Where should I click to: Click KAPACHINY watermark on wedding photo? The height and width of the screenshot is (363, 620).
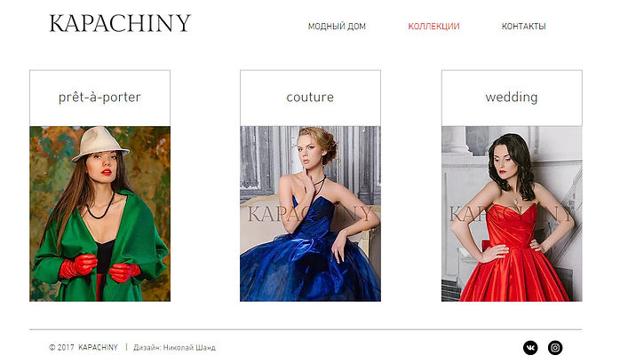pos(511,214)
